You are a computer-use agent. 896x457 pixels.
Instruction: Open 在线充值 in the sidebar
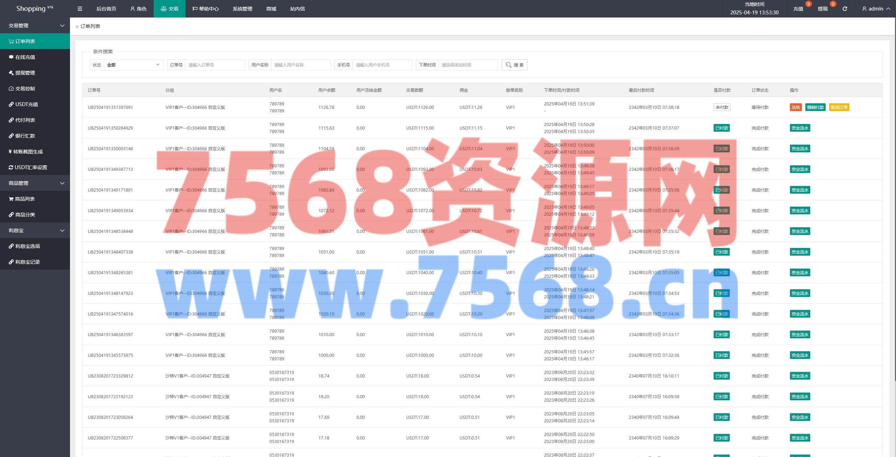tap(25, 57)
